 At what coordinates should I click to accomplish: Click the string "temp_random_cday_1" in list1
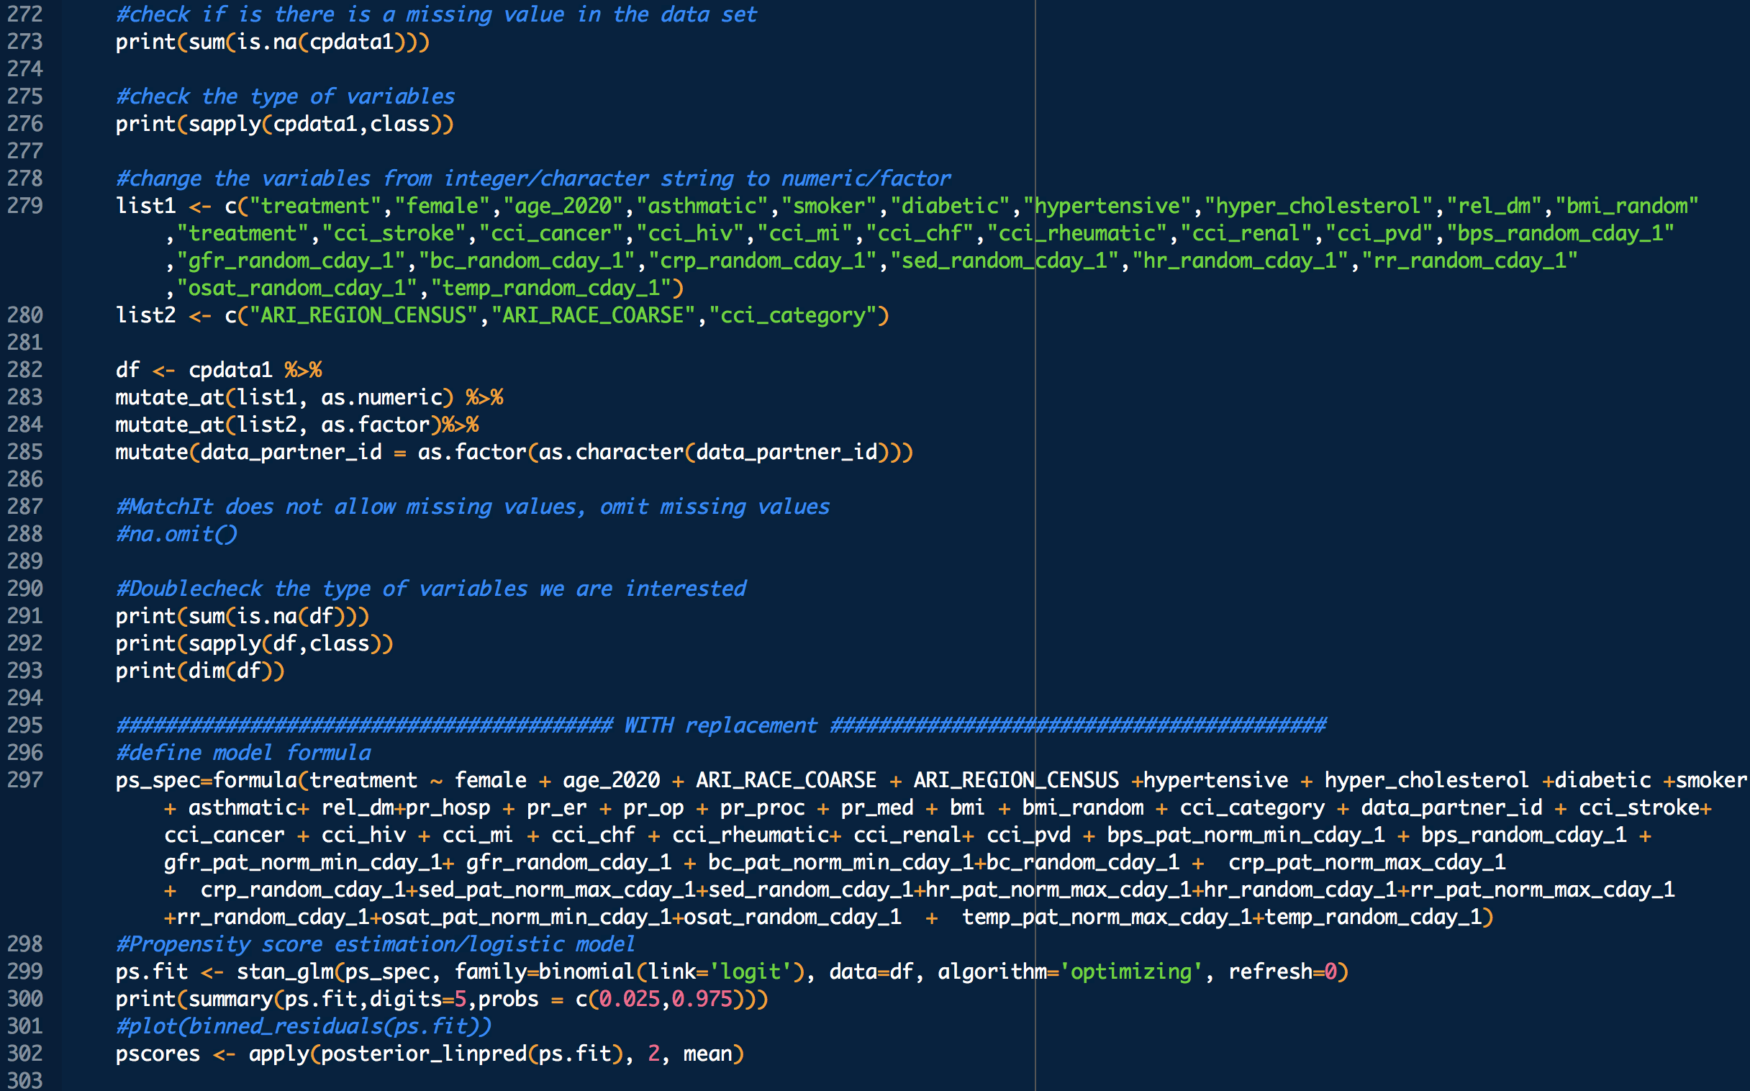click(551, 288)
